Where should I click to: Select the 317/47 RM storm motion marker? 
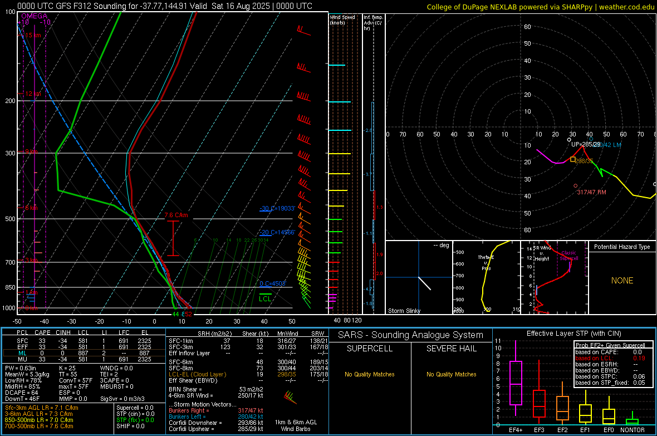(576, 186)
